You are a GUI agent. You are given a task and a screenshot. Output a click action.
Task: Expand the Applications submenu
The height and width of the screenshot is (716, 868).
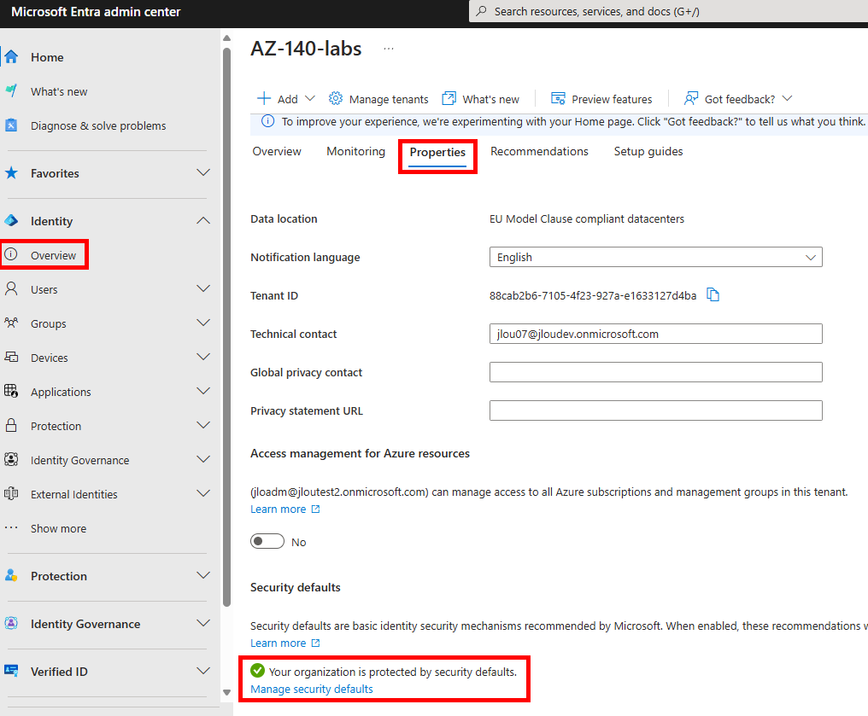pos(203,392)
